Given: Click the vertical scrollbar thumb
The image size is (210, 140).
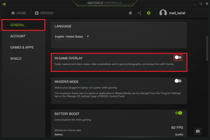Looking at the screenshot, I should tap(207, 48).
